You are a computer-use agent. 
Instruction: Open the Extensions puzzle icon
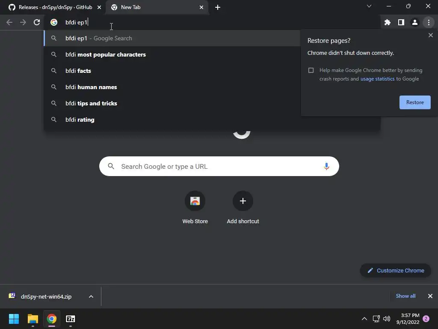[x=387, y=22]
